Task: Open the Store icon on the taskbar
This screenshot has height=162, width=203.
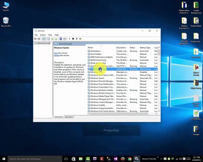Action: pos(74,159)
